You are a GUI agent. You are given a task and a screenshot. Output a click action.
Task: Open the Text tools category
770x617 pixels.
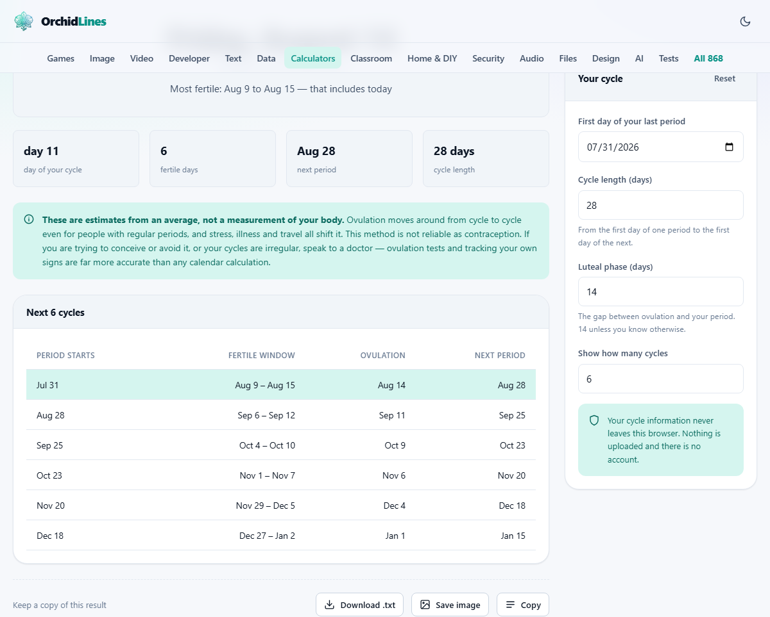pos(233,58)
